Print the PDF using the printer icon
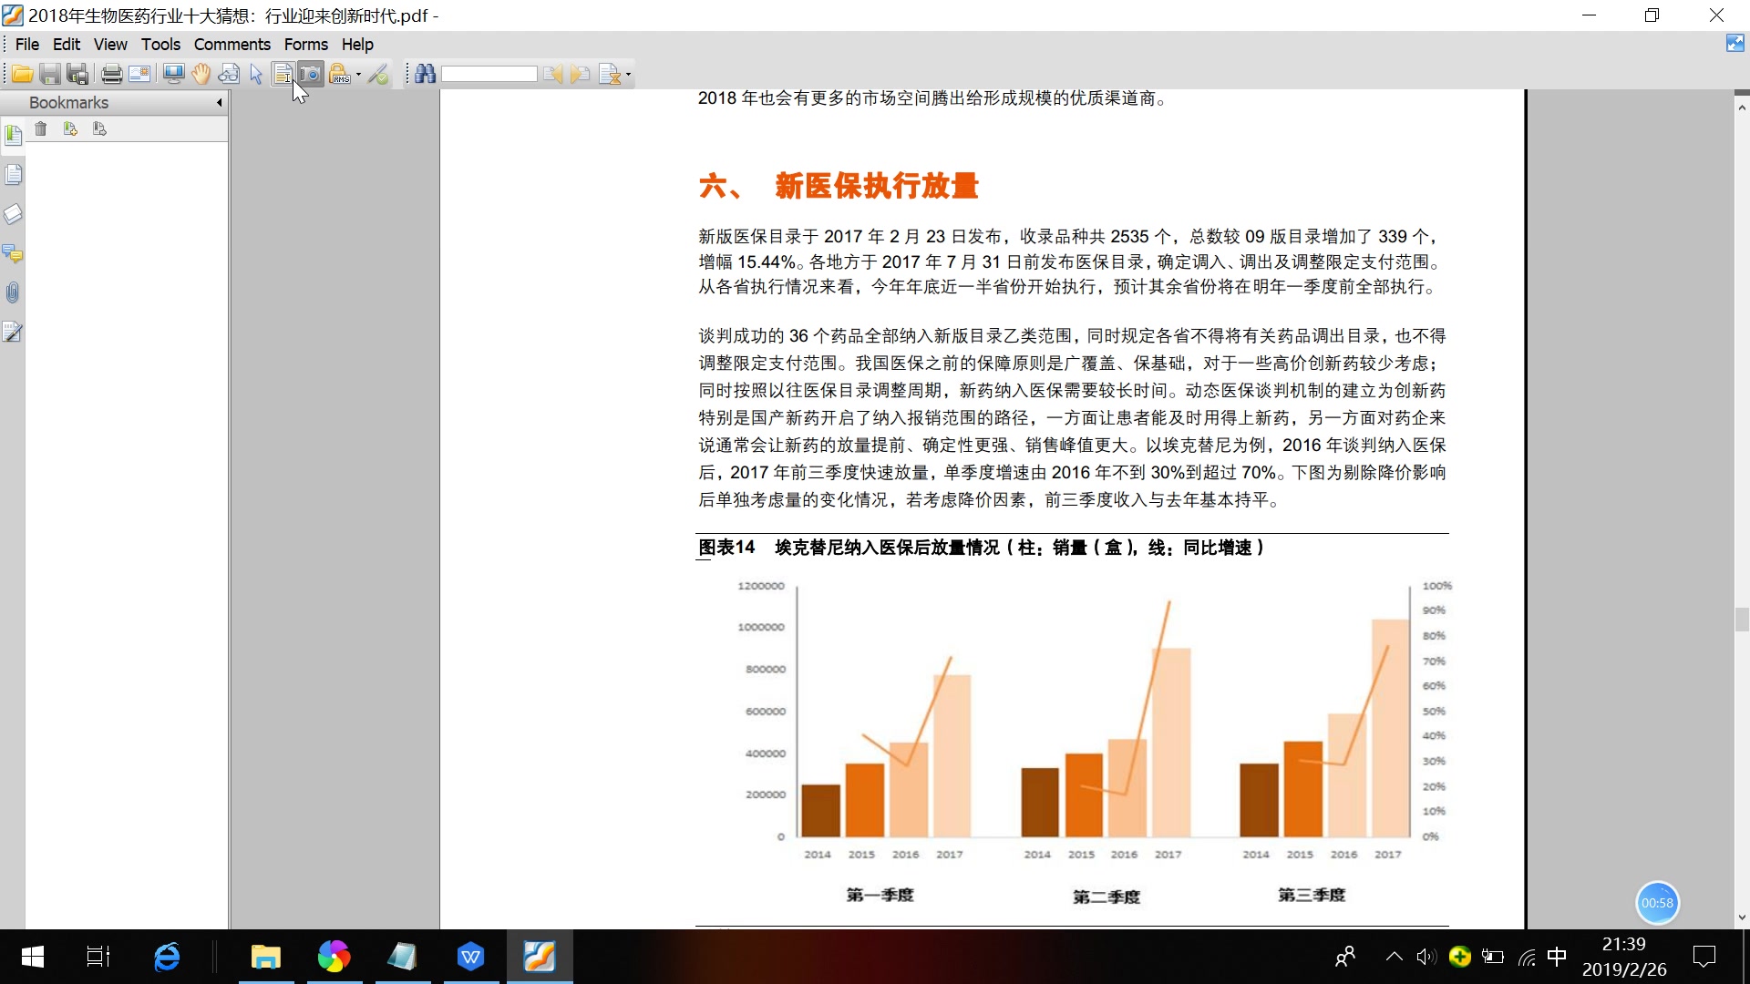Screen dimensions: 1750x984 point(111,74)
